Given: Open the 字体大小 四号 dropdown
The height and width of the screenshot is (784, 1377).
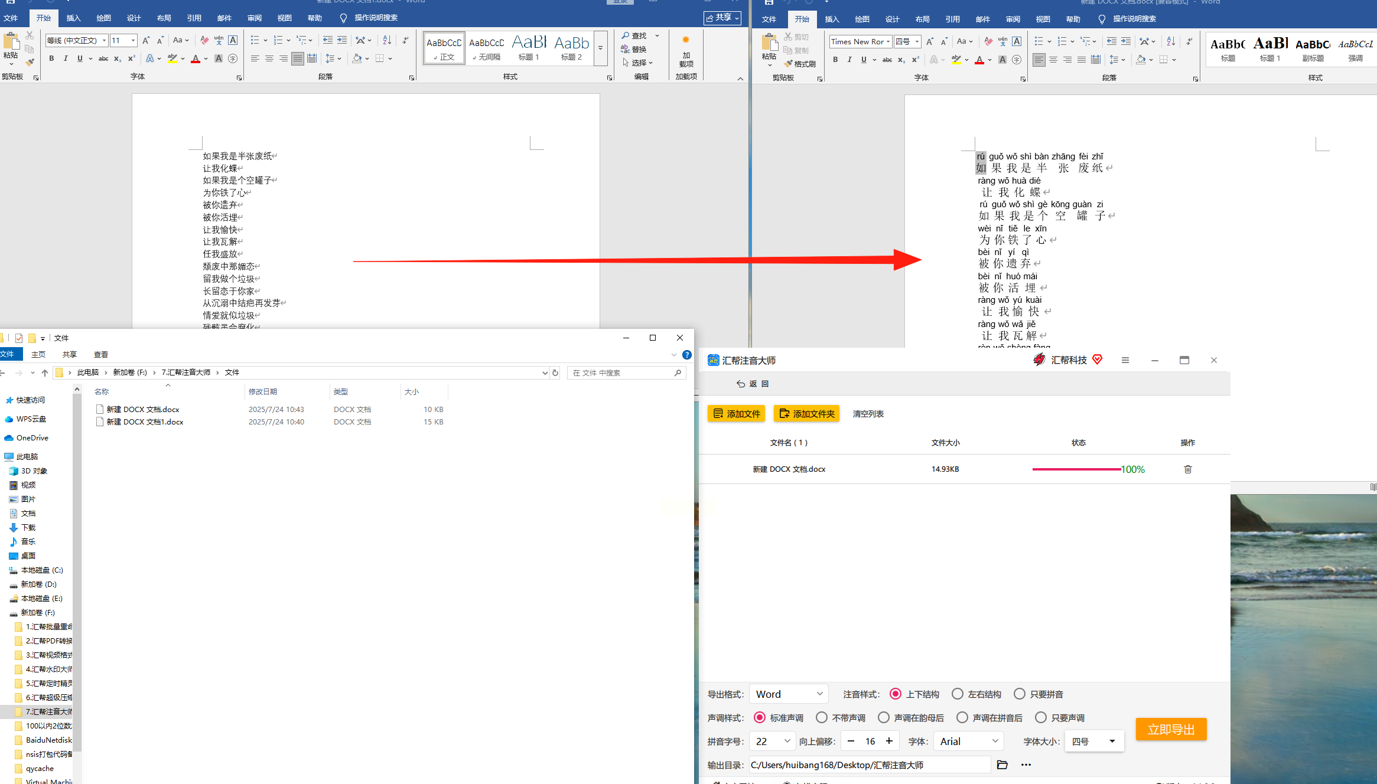Looking at the screenshot, I should pos(1094,741).
